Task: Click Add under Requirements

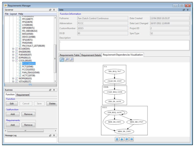Action: [x=12, y=125]
